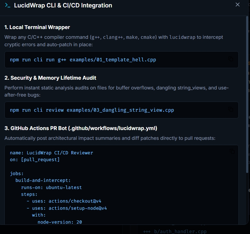
Task: Click the 'node-version: 20' line
Action: coord(60,222)
